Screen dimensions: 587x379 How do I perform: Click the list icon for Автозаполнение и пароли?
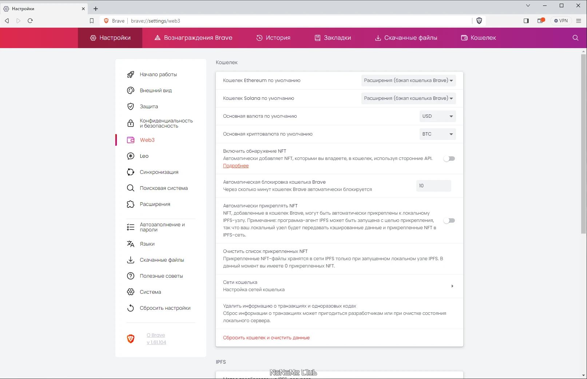click(x=131, y=227)
